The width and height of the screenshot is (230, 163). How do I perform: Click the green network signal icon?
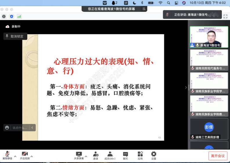[x=19, y=17]
